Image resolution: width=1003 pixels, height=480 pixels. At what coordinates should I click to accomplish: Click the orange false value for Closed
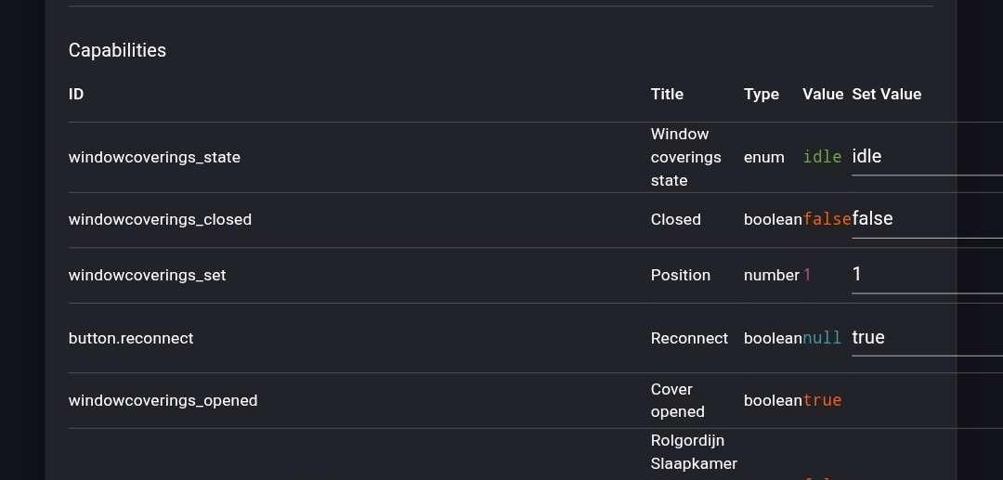[827, 219]
